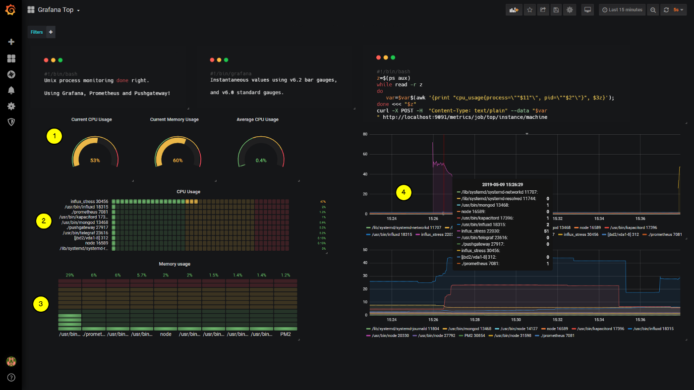Zoom out time range with magnifier button
This screenshot has width=694, height=390.
click(653, 9)
